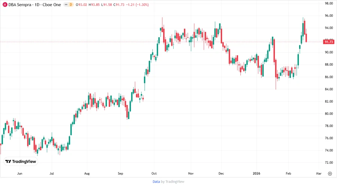Click the 80.00 price axis label
Viewport: 337px width, 186px height.
329,114
